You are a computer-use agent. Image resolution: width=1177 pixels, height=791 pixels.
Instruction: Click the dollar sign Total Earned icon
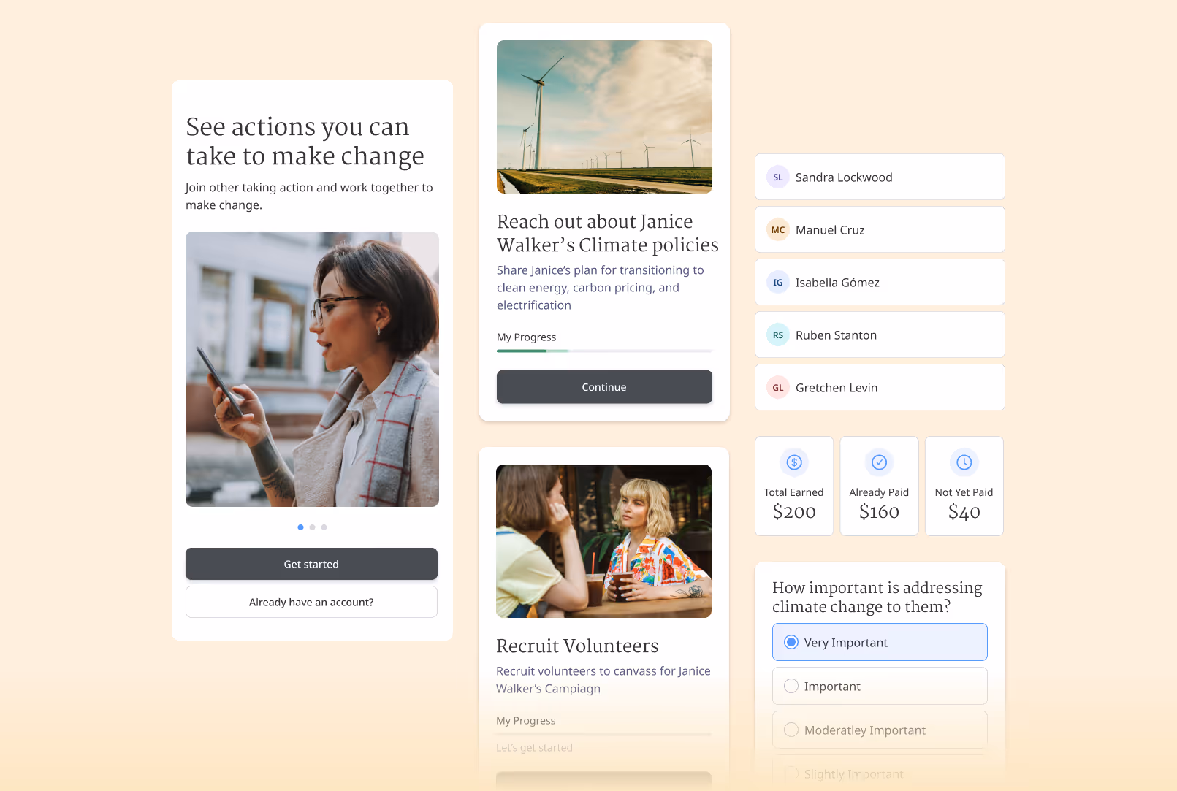794,462
